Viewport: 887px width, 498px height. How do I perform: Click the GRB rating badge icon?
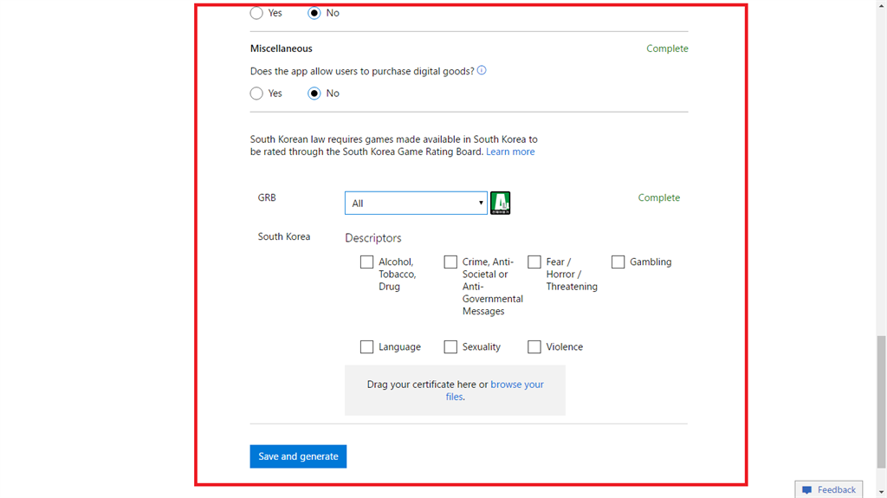[500, 203]
